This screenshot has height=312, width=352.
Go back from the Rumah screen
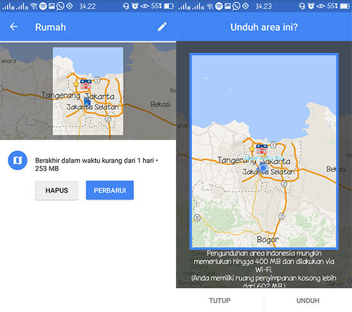point(13,27)
